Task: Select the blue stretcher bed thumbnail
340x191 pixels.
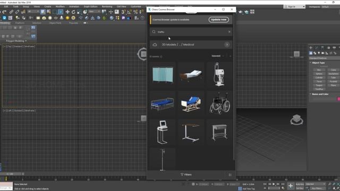Action: point(163,103)
